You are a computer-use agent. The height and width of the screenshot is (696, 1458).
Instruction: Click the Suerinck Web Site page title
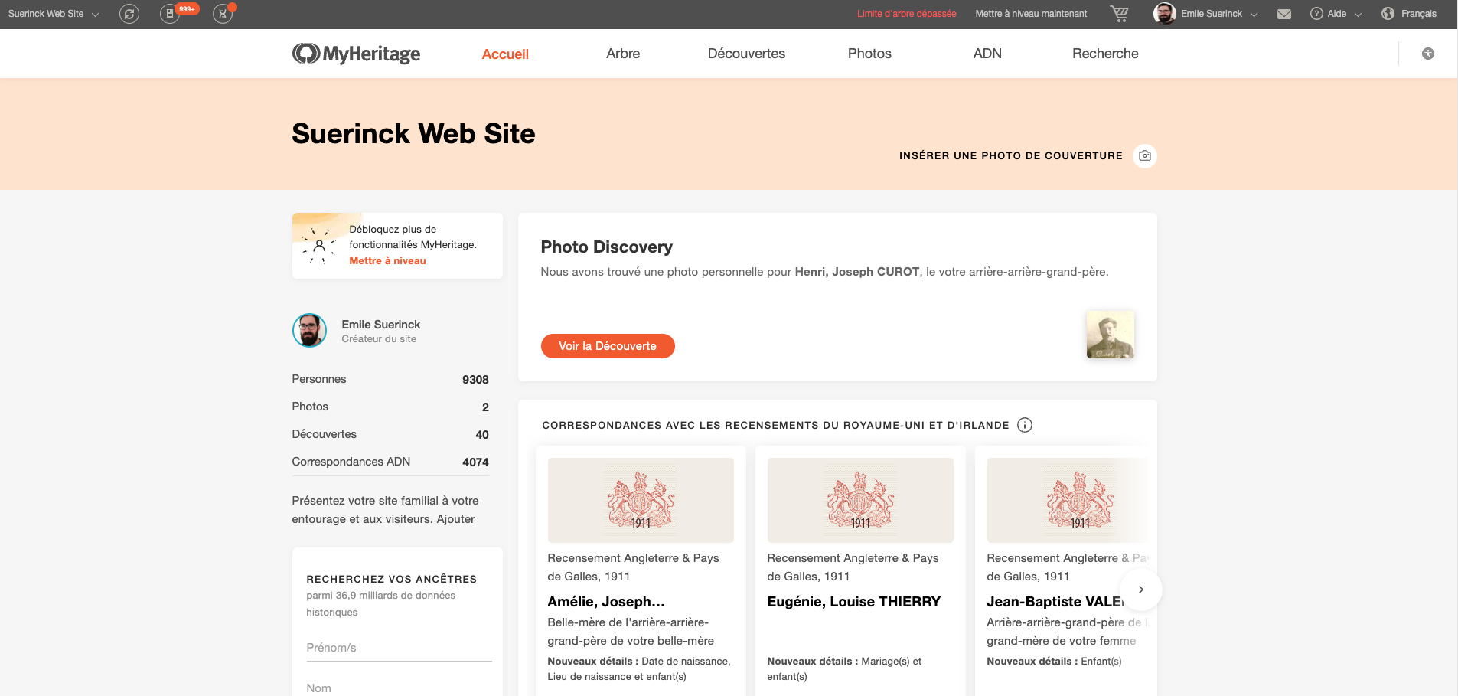[413, 134]
